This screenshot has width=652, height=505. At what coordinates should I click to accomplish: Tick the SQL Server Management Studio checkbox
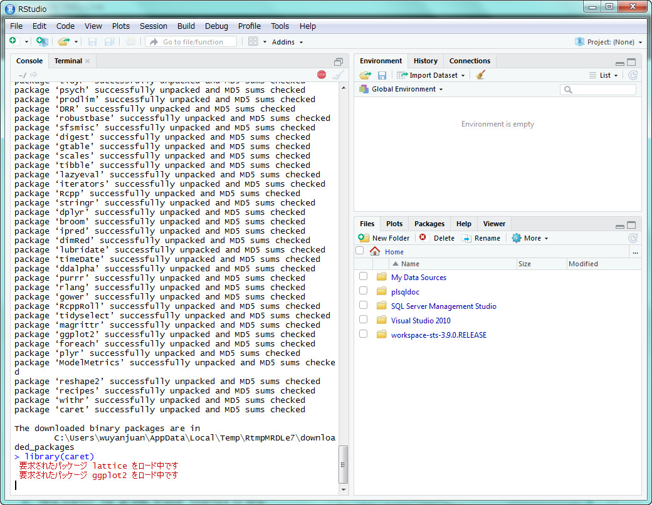tap(363, 305)
